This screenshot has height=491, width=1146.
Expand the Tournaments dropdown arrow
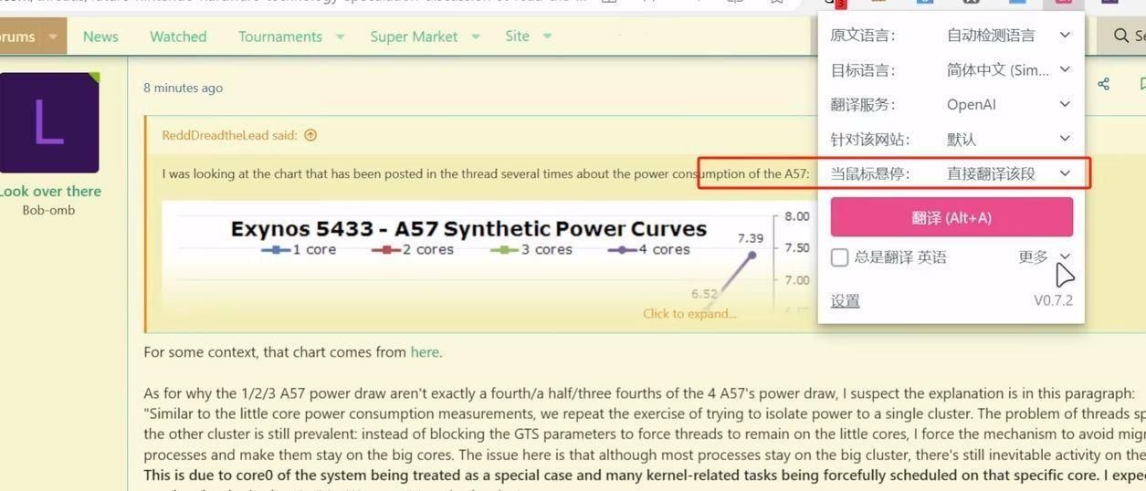click(341, 37)
